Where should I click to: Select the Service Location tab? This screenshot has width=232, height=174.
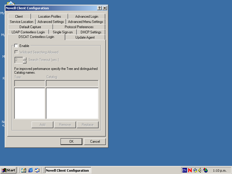21,21
